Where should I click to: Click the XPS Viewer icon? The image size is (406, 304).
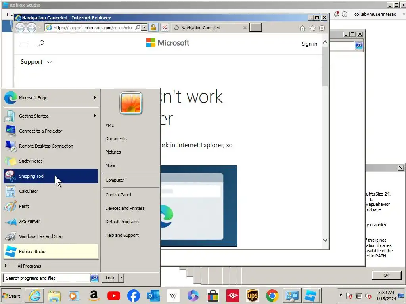[10, 222]
